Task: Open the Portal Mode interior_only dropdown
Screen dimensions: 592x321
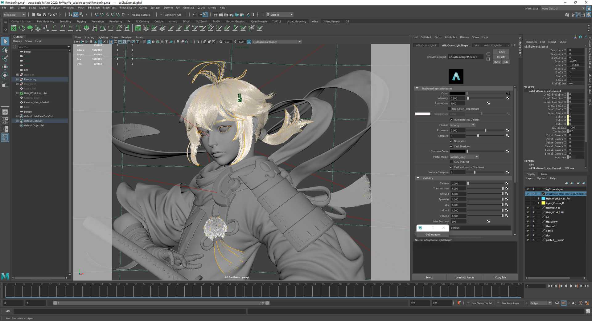Action: tap(464, 157)
